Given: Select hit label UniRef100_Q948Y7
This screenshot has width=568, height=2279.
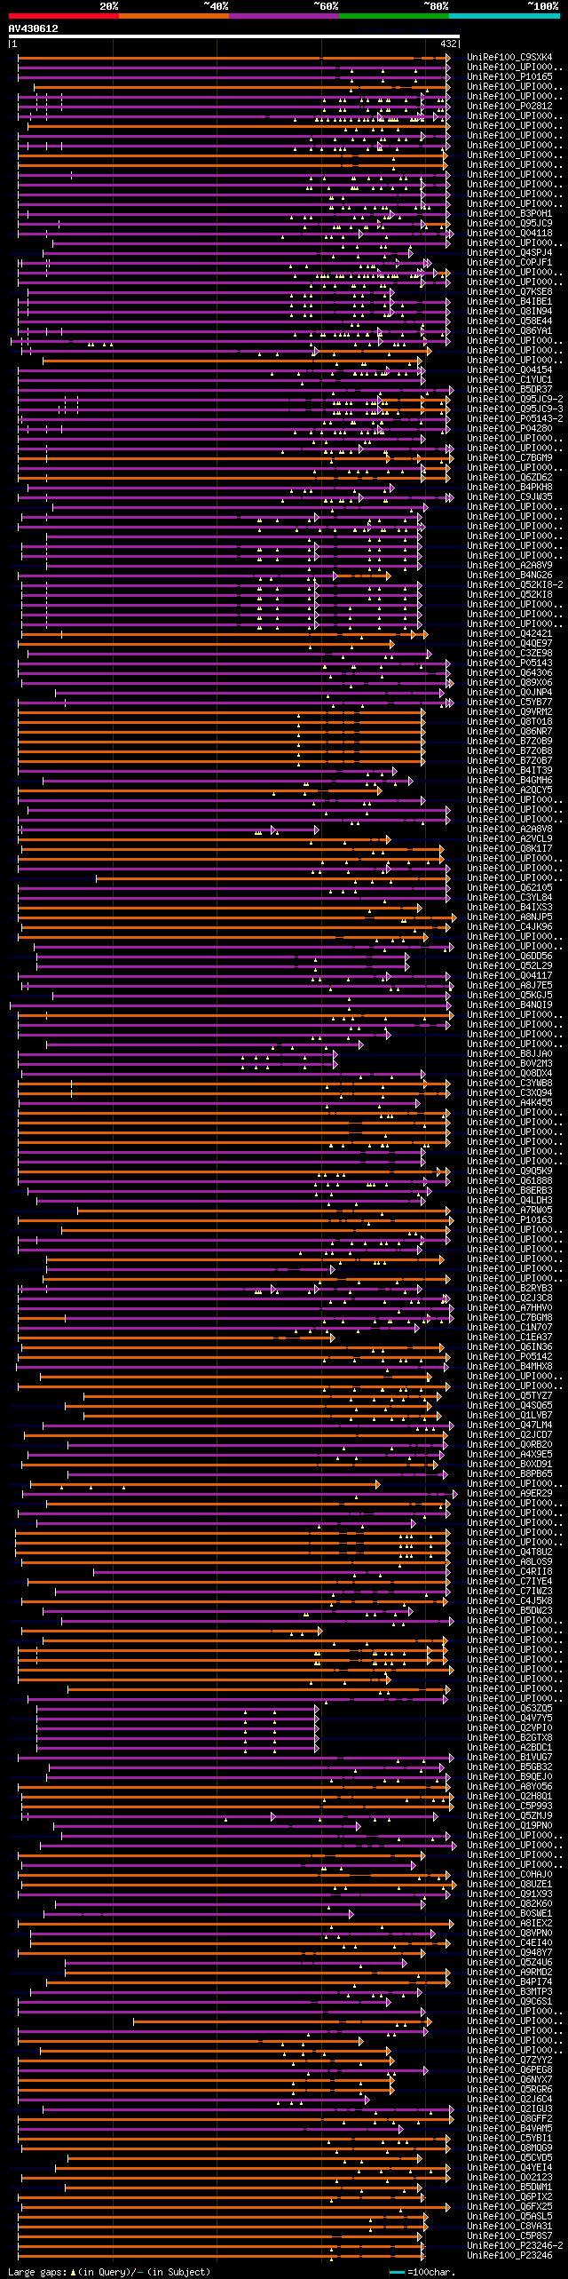Looking at the screenshot, I should click(x=509, y=1953).
